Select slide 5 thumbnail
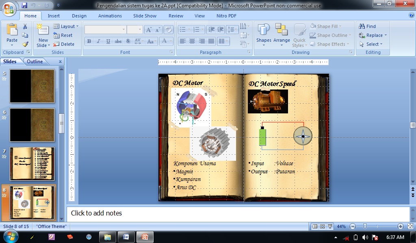 tap(32, 86)
